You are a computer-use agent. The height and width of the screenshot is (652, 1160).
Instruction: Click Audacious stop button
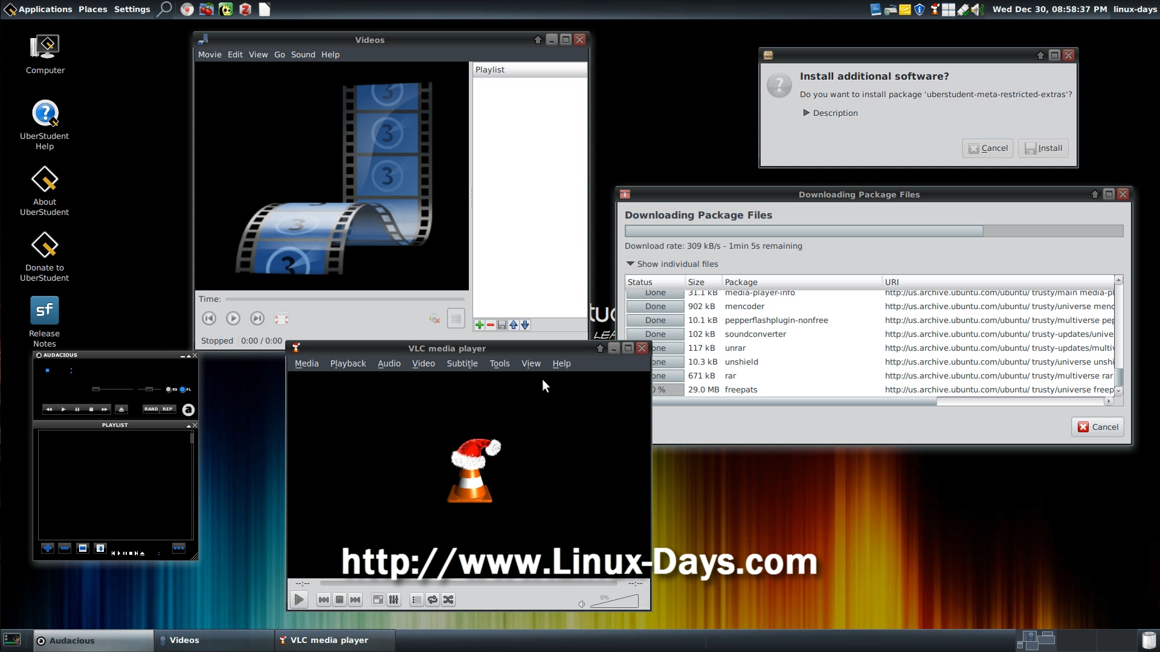pyautogui.click(x=91, y=409)
